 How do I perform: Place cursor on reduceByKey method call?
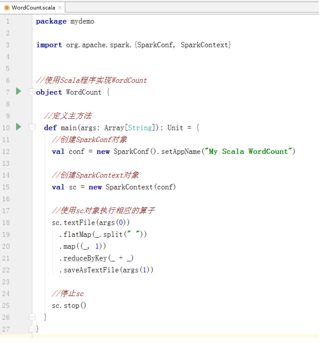[85, 258]
